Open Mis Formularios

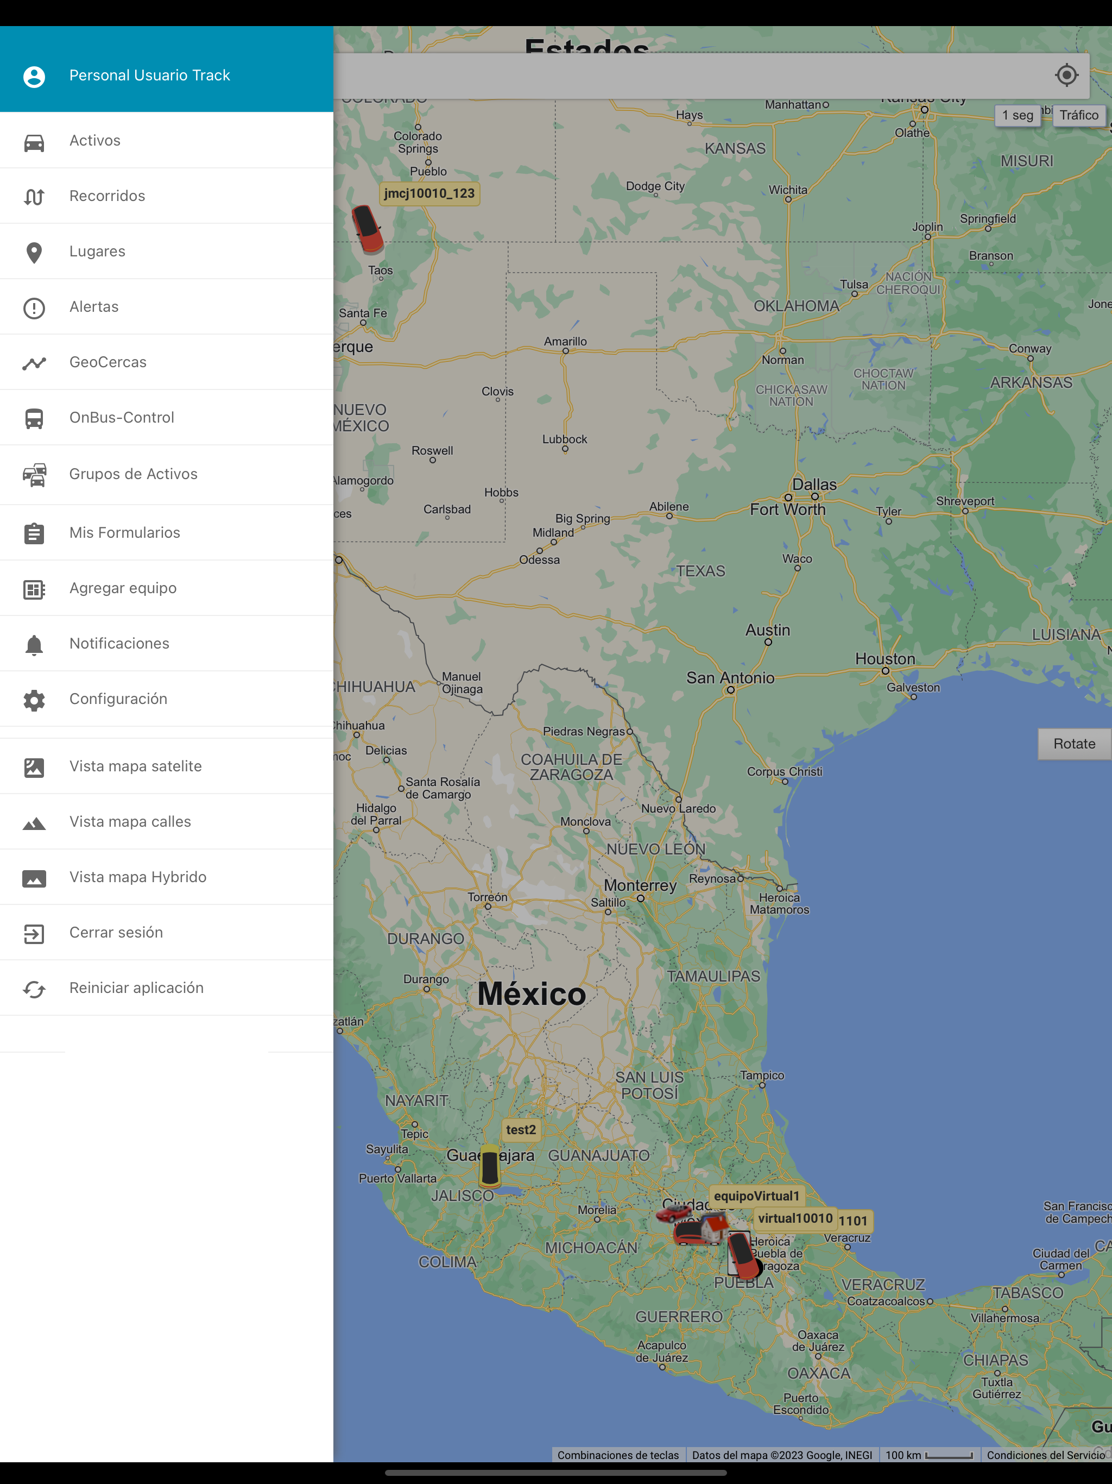click(x=166, y=533)
